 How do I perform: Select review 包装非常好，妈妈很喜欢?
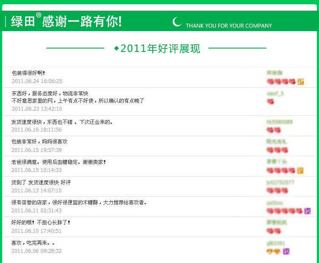click(x=39, y=141)
